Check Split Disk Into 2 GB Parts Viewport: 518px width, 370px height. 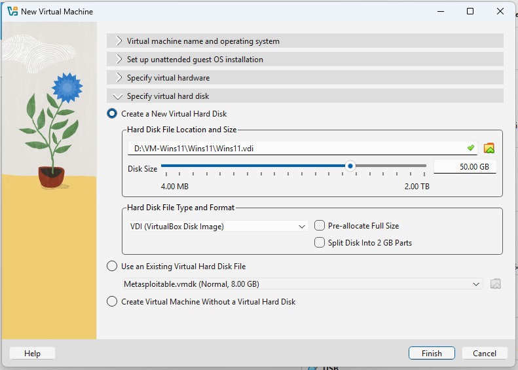pyautogui.click(x=320, y=242)
